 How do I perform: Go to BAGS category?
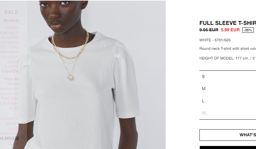pyautogui.click(x=13, y=129)
